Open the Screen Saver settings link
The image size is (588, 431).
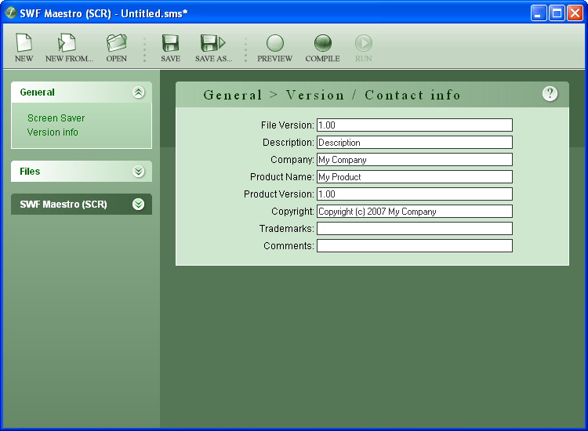56,118
